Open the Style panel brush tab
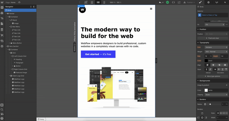This screenshot has height=121, width=229. coord(200,2)
